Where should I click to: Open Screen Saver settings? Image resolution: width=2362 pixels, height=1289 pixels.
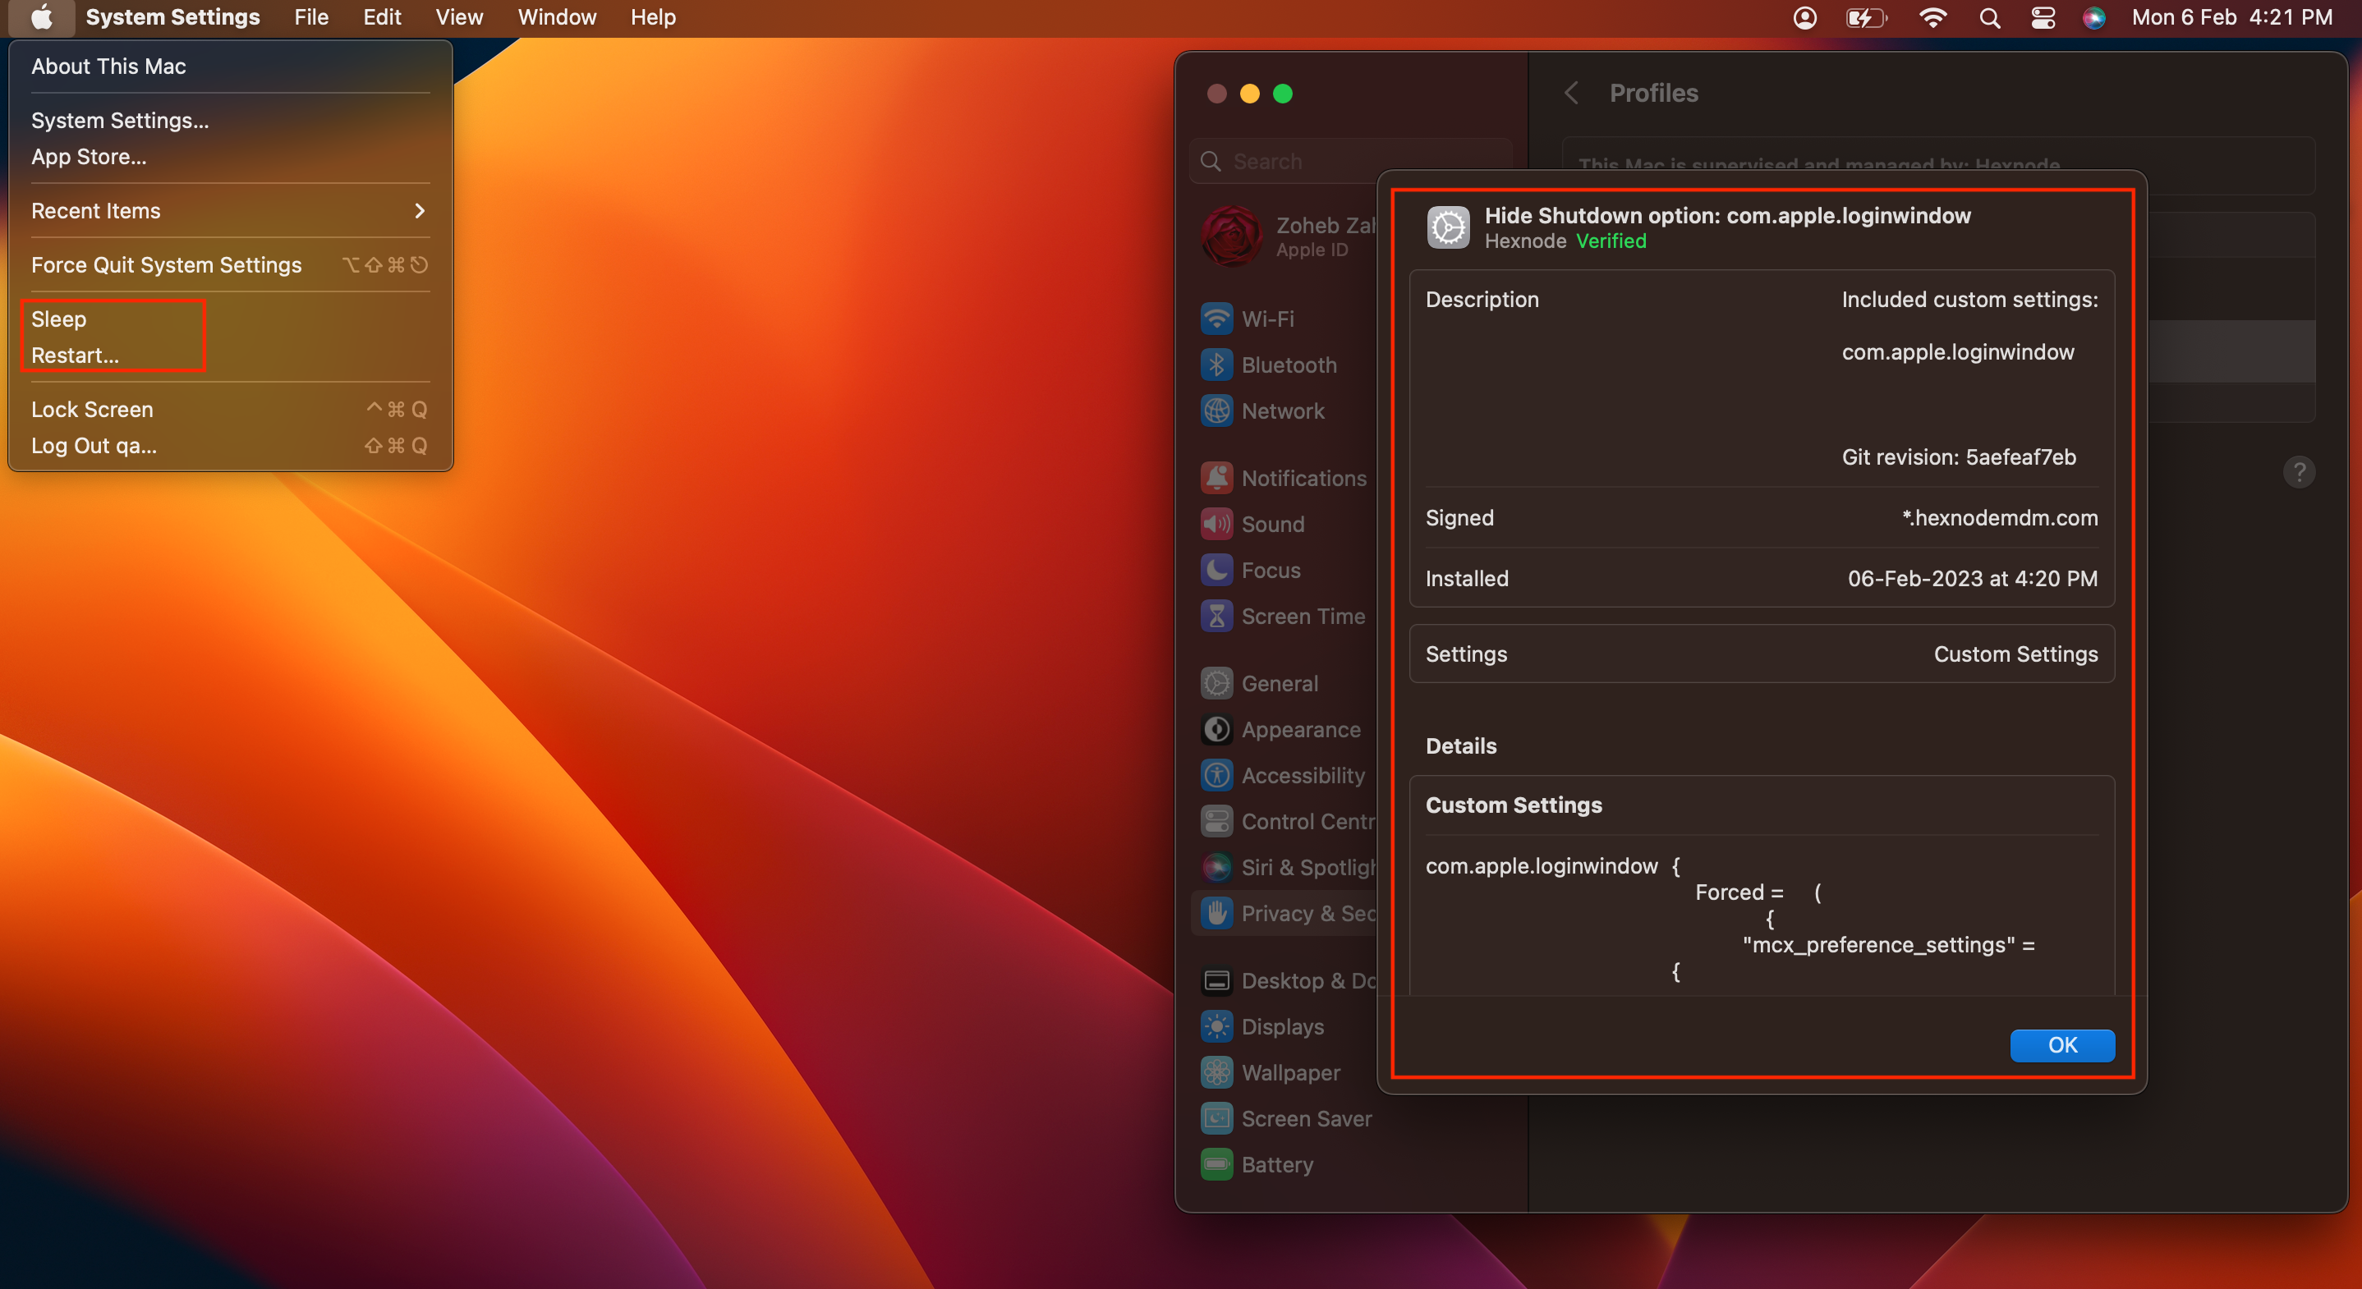coord(1285,1118)
